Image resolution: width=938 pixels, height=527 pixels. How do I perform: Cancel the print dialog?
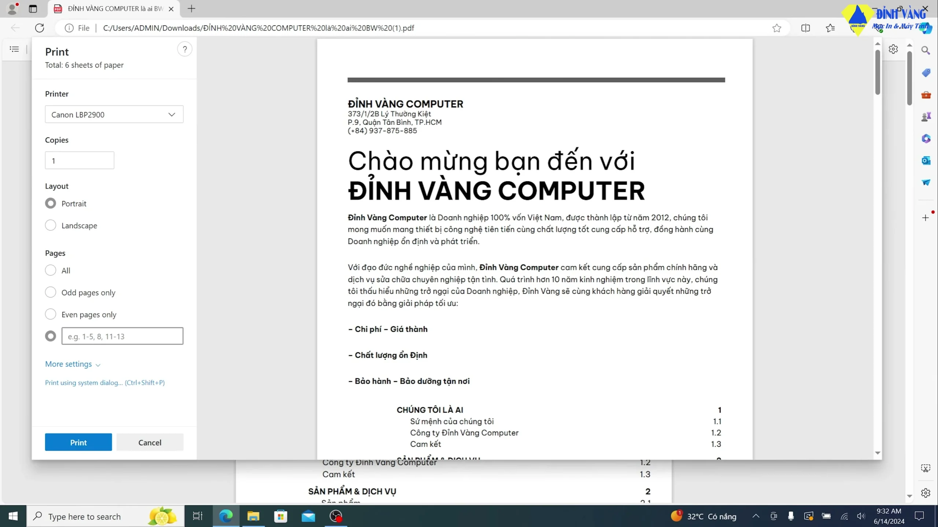150,442
